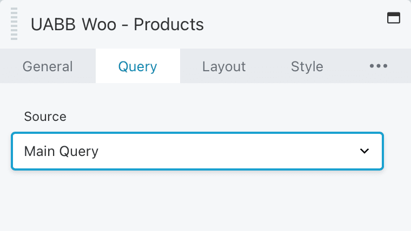This screenshot has height=231, width=411.
Task: Toggle the panel expand window icon
Action: [394, 18]
